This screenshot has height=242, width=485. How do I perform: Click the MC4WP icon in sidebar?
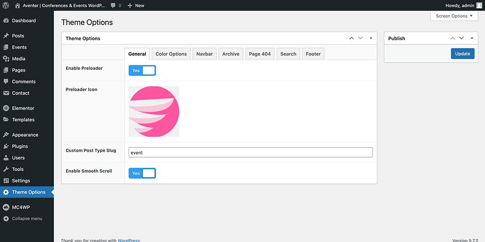(x=6, y=207)
